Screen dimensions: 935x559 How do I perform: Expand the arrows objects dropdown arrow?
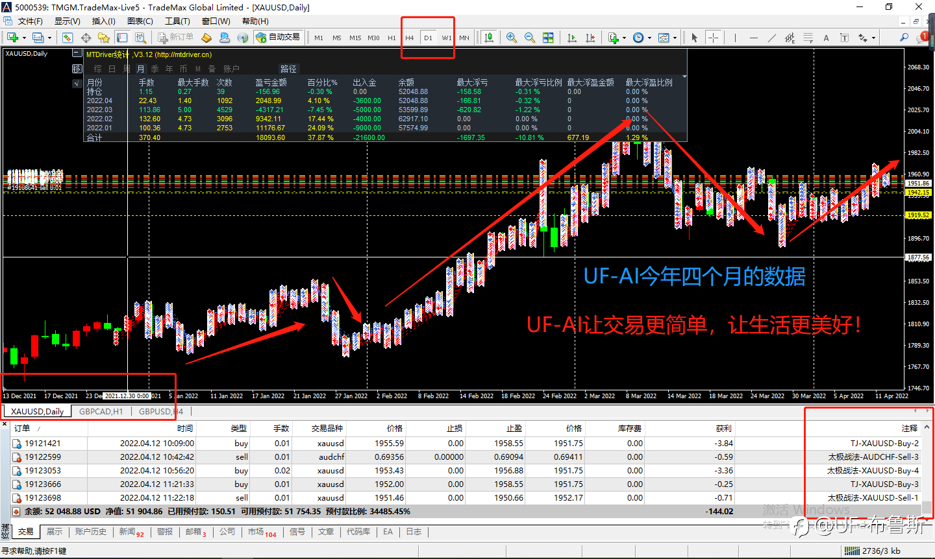point(873,38)
